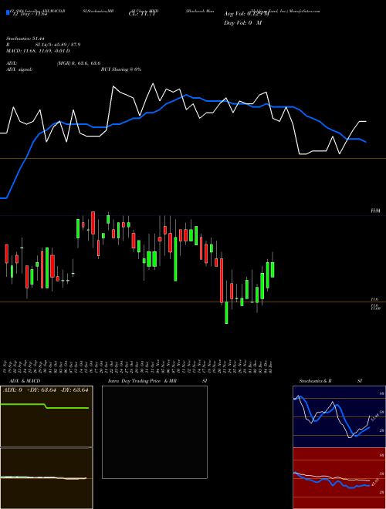Click the 'Stochastics: 51.44' readout
This screenshot has width=386, height=509.
click(x=25, y=39)
